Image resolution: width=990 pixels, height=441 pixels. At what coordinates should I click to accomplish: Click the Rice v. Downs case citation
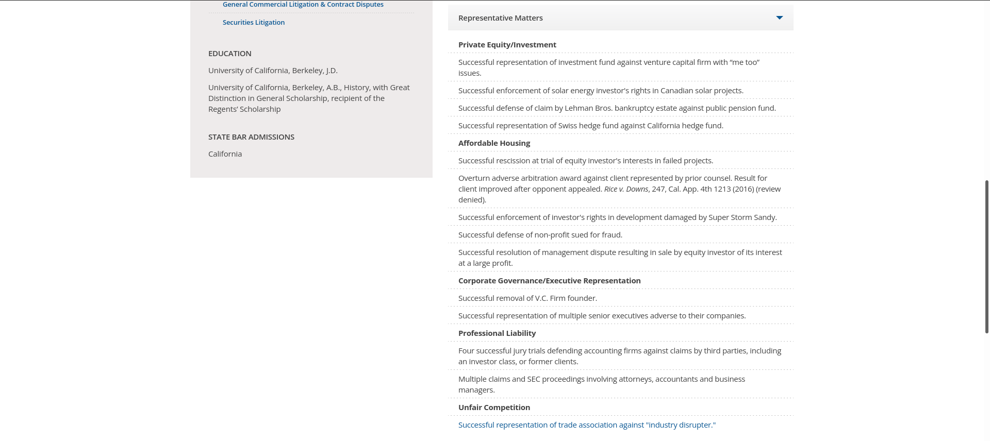(626, 189)
